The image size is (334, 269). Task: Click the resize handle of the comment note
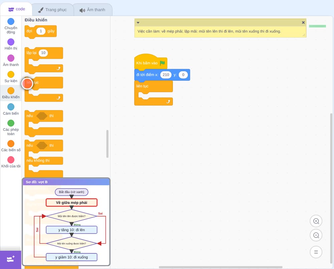pos(304,35)
